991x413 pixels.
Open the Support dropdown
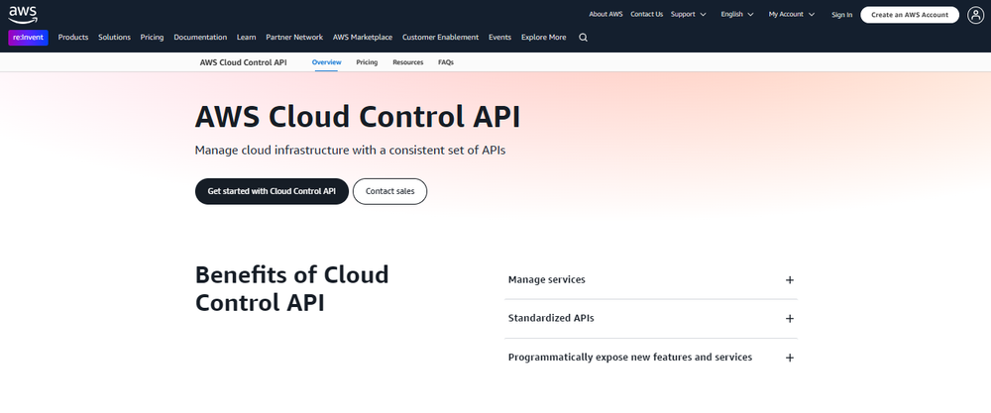coord(689,14)
